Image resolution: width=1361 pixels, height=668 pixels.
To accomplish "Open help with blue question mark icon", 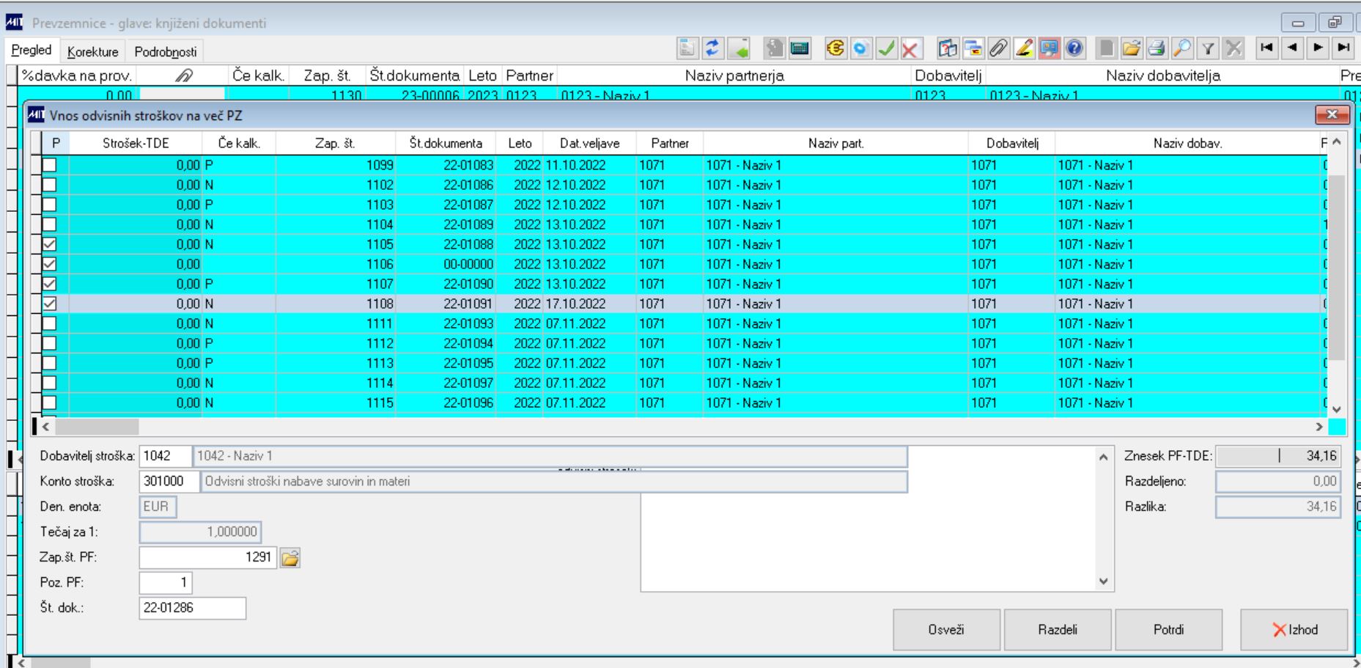I will tap(1074, 49).
